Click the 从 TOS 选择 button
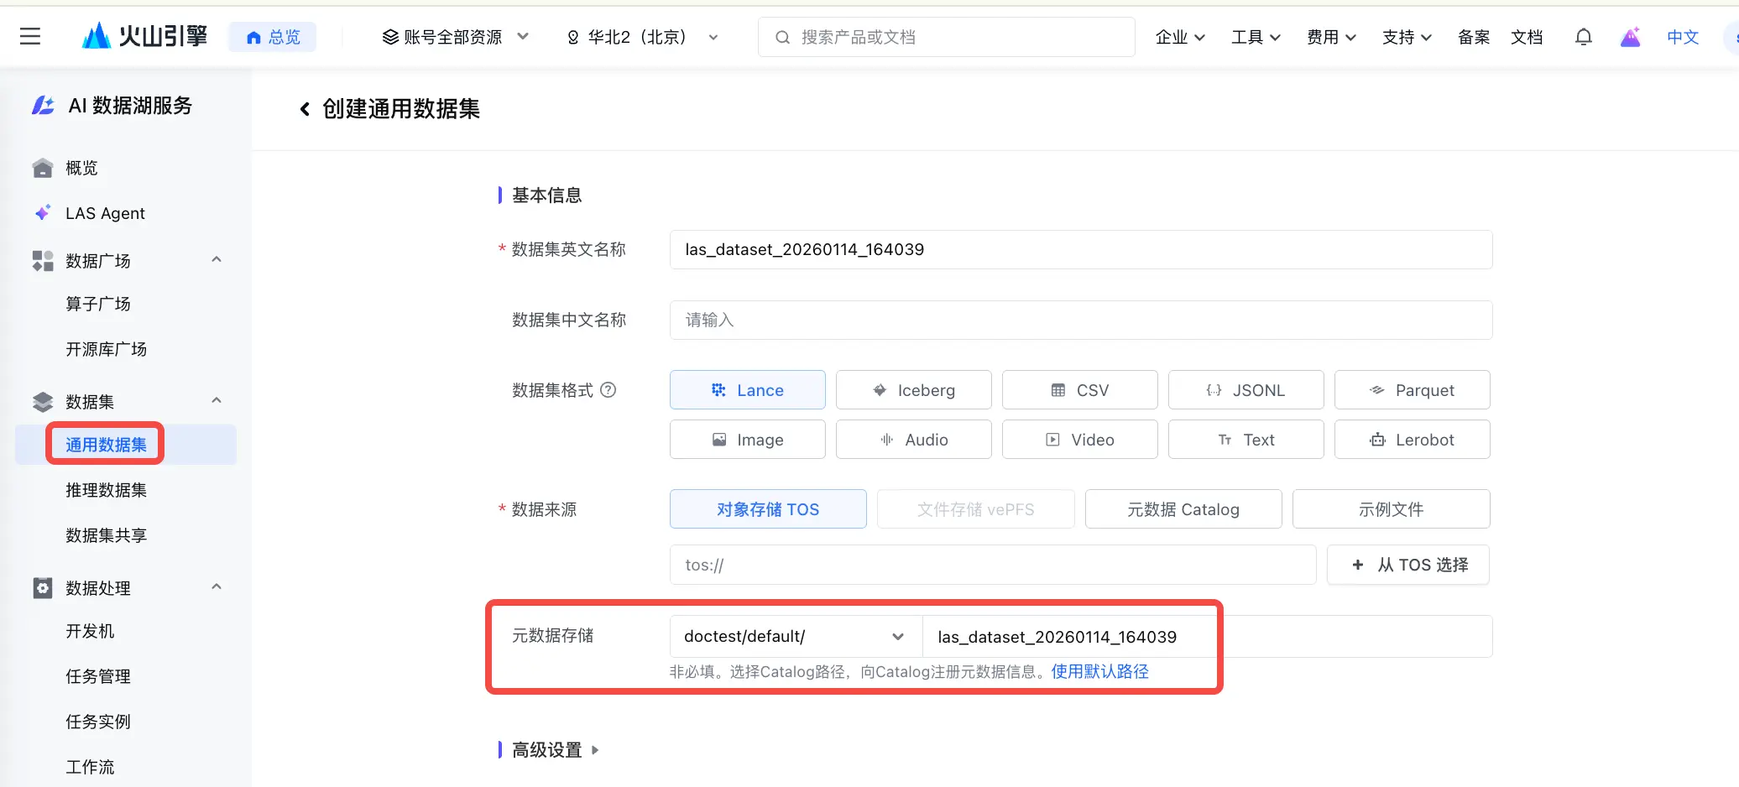 pyautogui.click(x=1408, y=565)
